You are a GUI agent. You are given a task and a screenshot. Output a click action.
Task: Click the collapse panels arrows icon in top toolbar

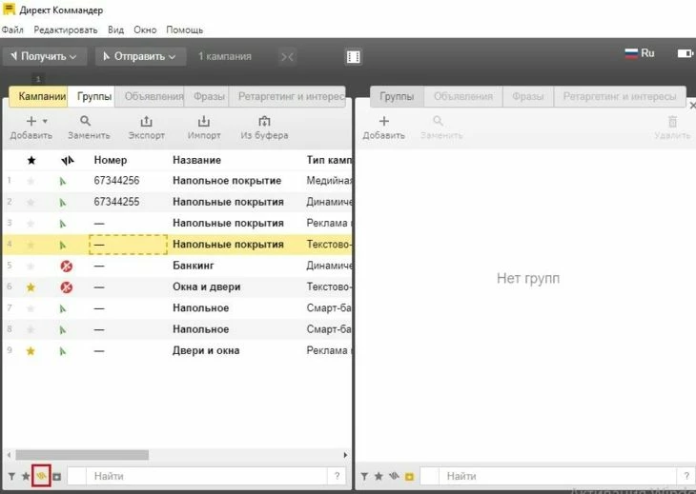click(x=287, y=57)
